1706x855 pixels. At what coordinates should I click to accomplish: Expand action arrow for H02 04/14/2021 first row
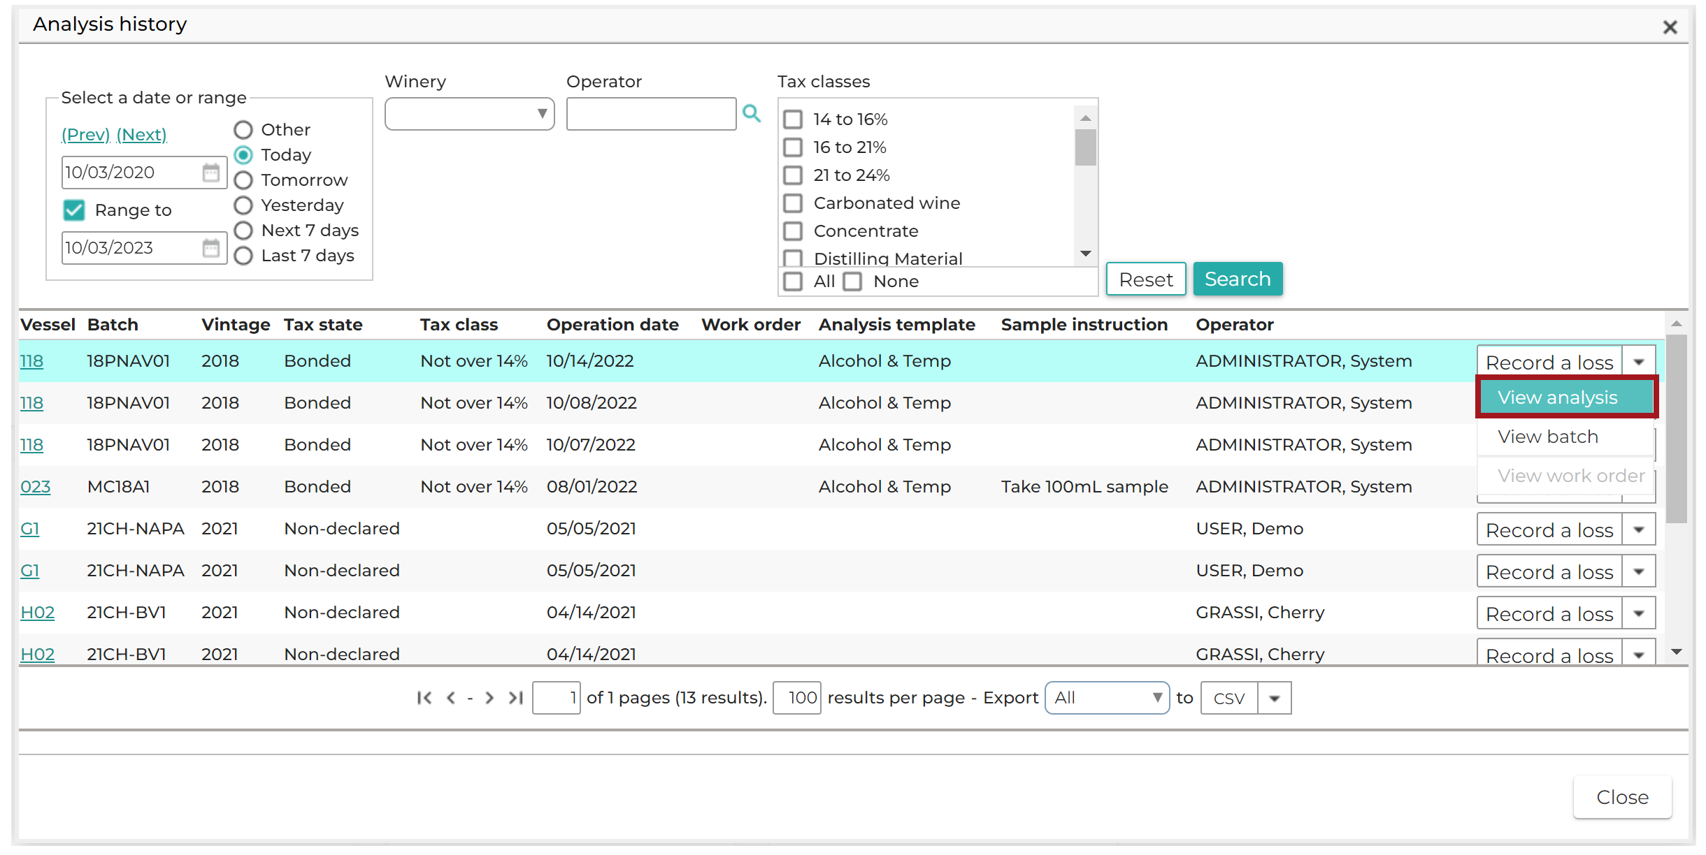1639,613
